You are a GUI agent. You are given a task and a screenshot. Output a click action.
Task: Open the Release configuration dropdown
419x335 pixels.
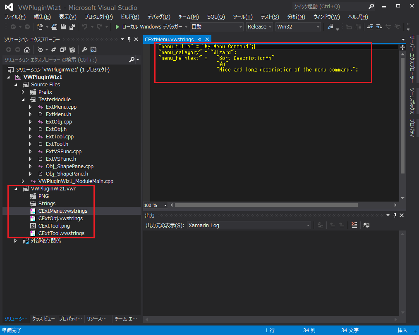coord(259,27)
